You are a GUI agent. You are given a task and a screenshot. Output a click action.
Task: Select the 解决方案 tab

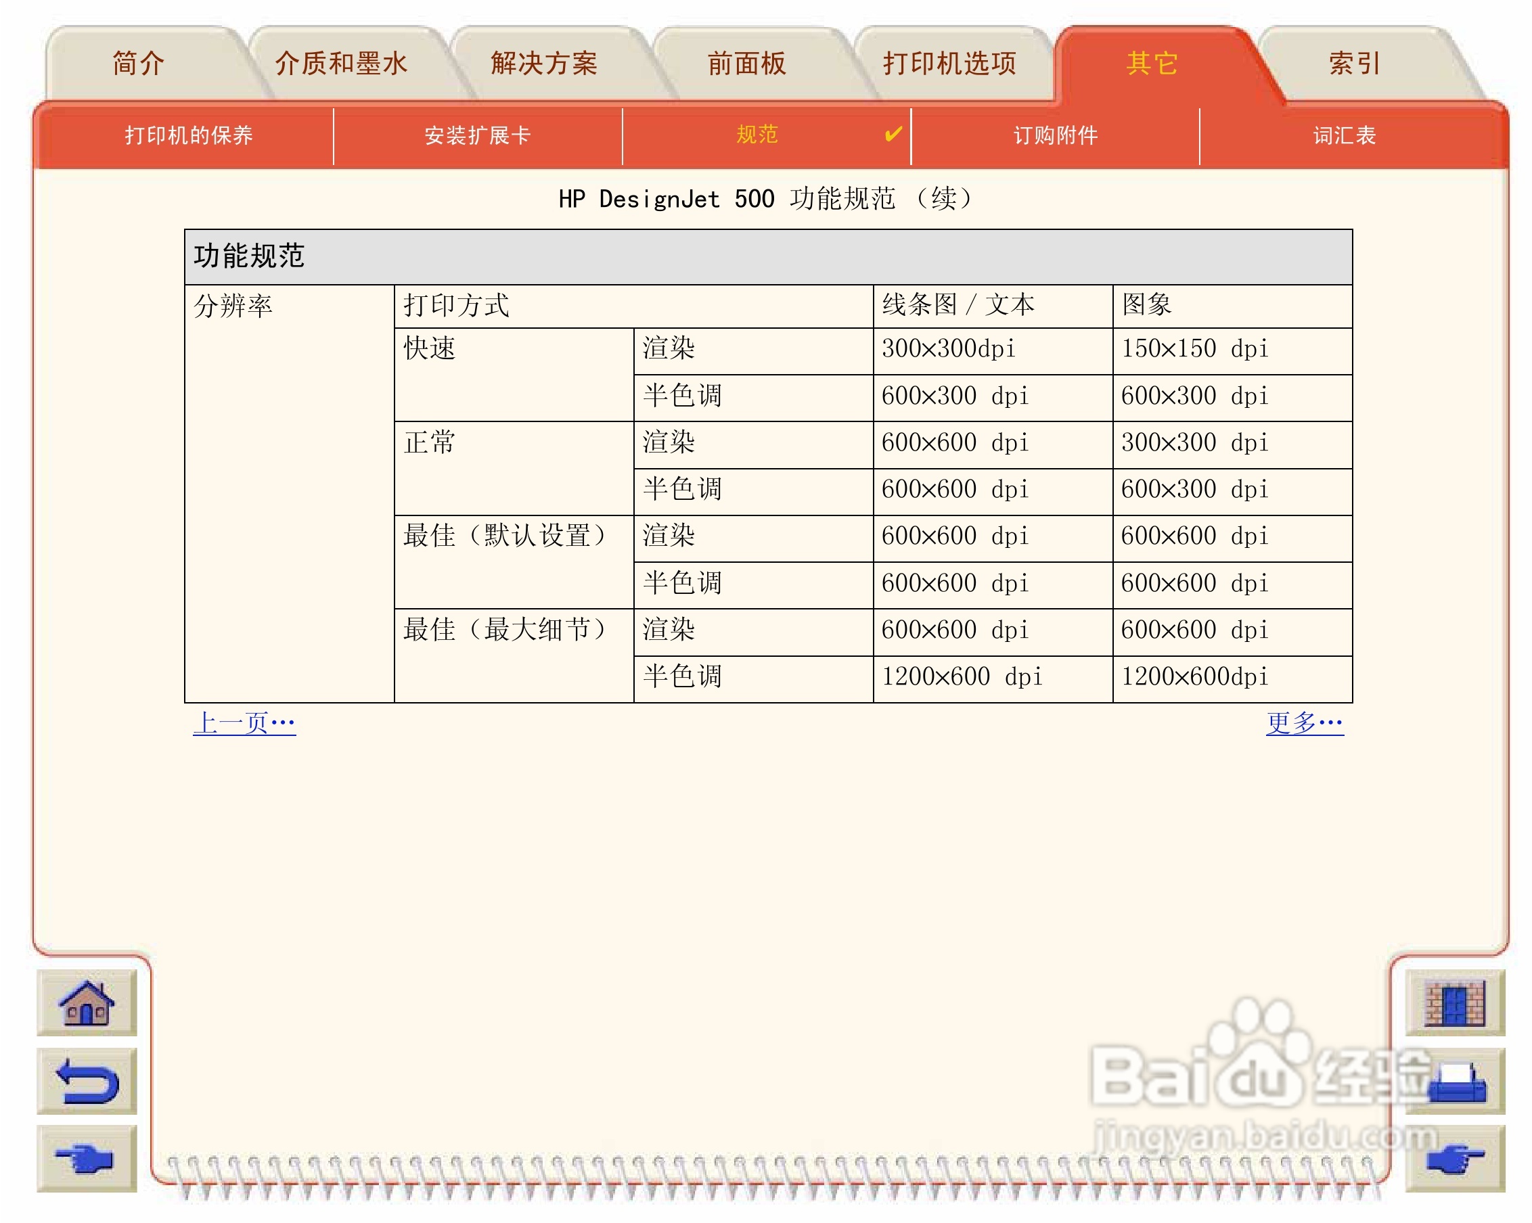pyautogui.click(x=543, y=64)
